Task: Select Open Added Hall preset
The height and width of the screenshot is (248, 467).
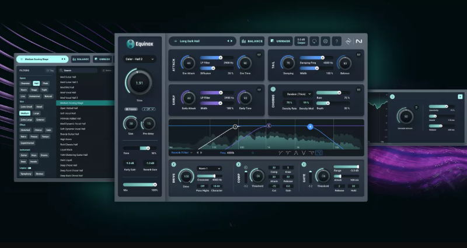Action: click(x=69, y=108)
